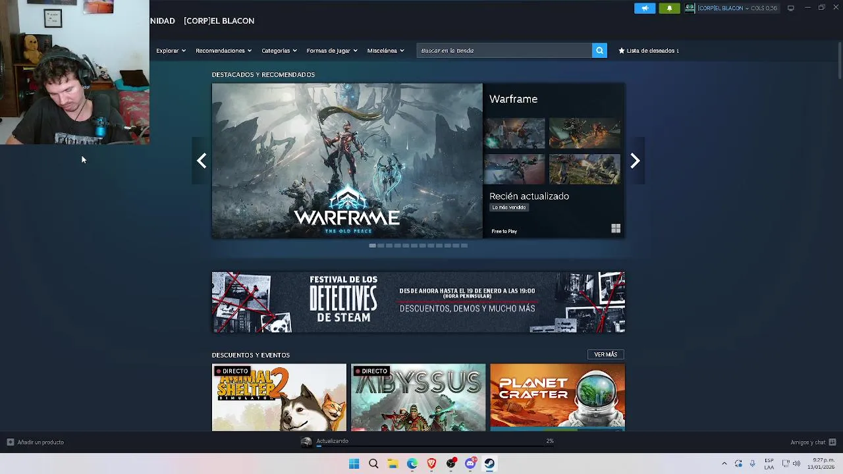Open the green notifications bell
This screenshot has height=474, width=843.
point(669,8)
